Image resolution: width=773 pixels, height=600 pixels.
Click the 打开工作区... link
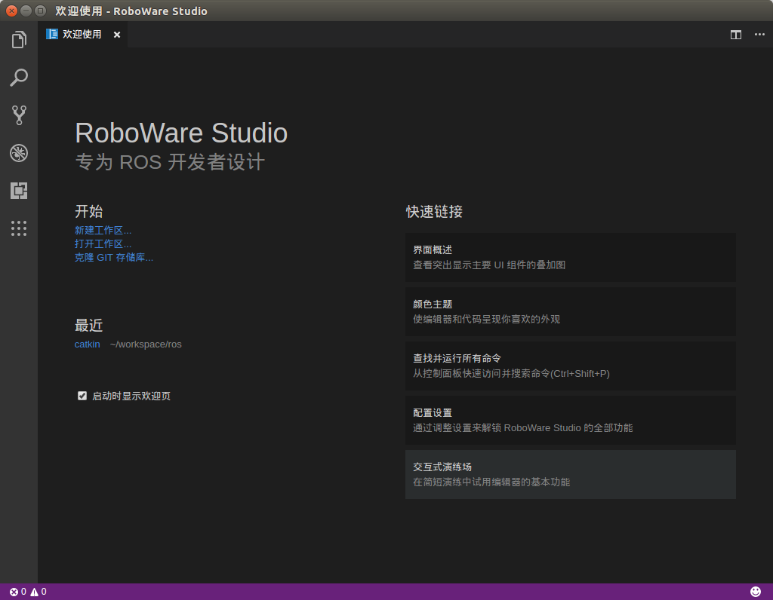[103, 243]
